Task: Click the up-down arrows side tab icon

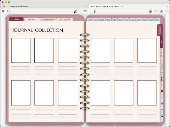Action: [x=161, y=79]
